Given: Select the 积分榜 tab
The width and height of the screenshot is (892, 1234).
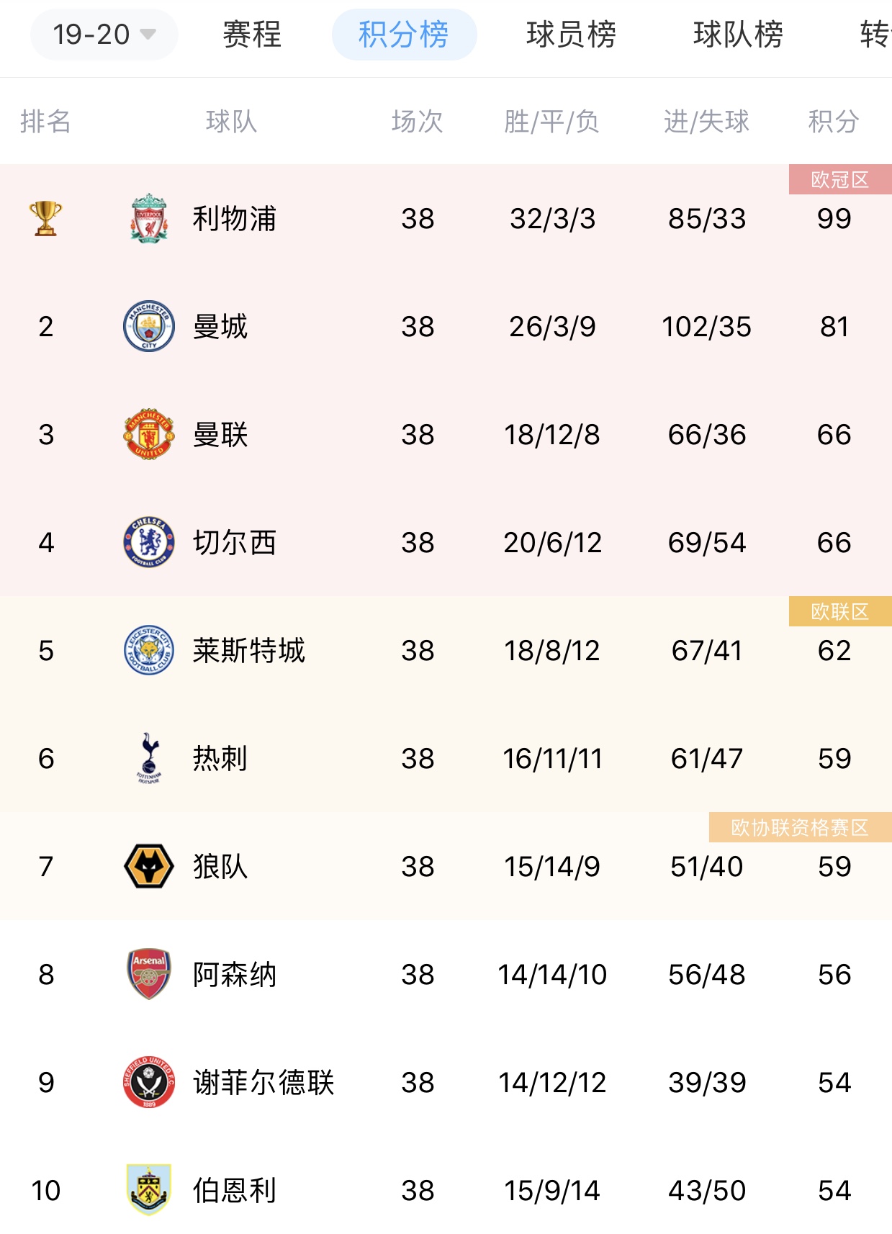Looking at the screenshot, I should 404,35.
